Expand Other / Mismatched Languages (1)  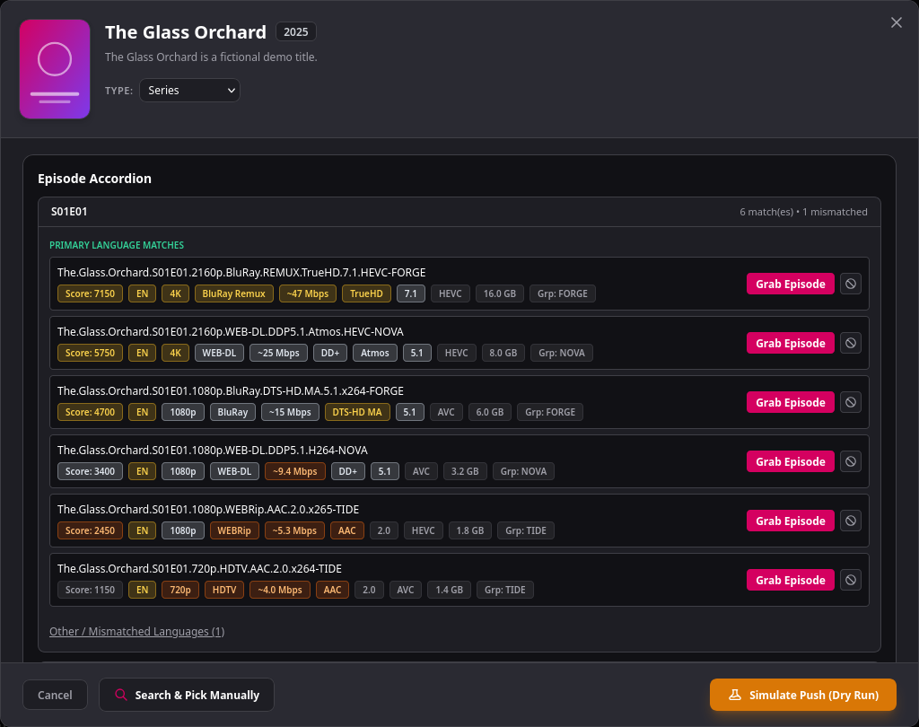coord(136,632)
